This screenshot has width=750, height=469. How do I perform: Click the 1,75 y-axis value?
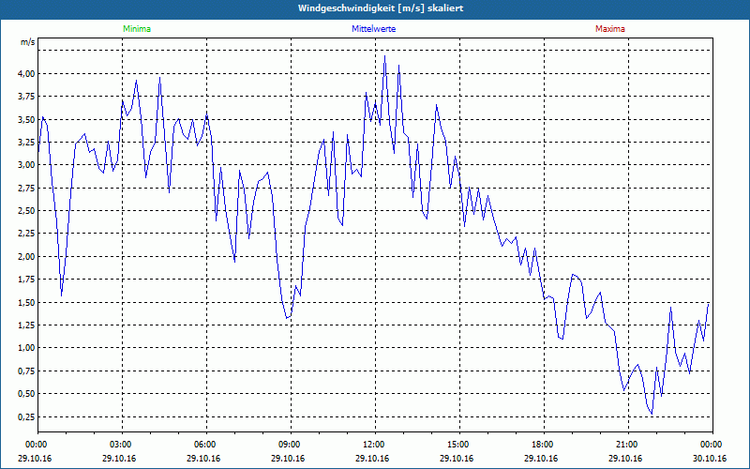click(x=27, y=280)
